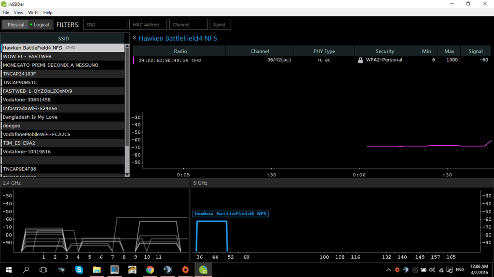494x277 pixels.
Task: Select Vodafone-10319816 network
Action: (x=63, y=151)
